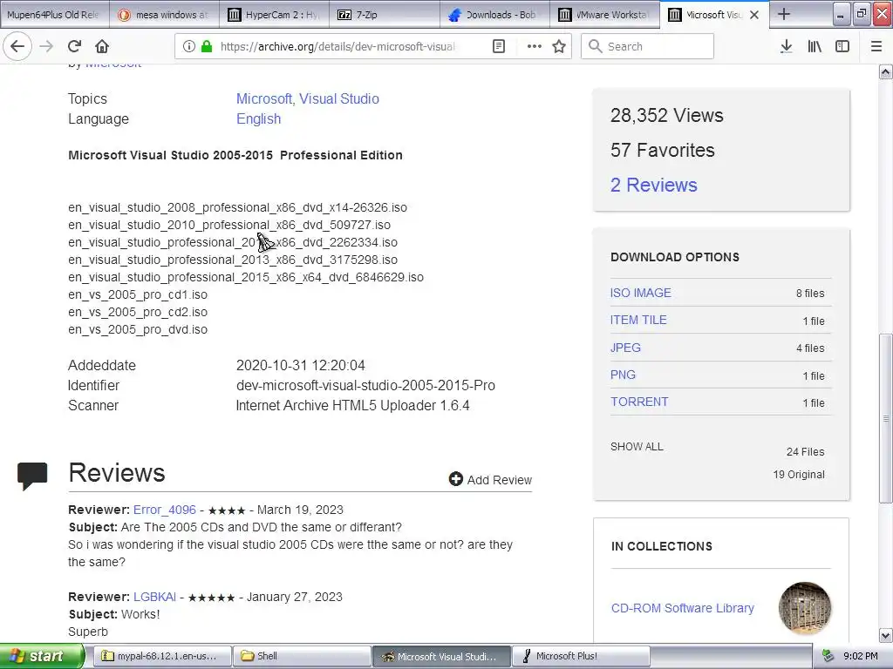Open reviewer LGBKAl profile
The image size is (893, 669).
tap(155, 597)
